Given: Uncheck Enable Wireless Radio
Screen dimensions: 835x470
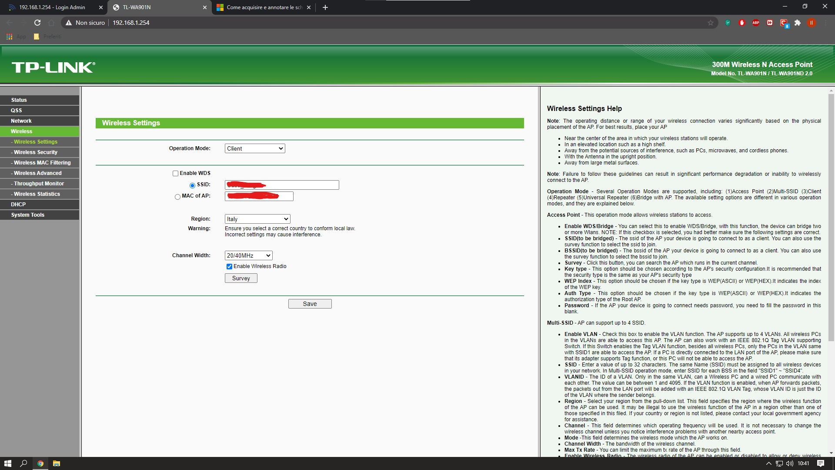Looking at the screenshot, I should [x=229, y=266].
